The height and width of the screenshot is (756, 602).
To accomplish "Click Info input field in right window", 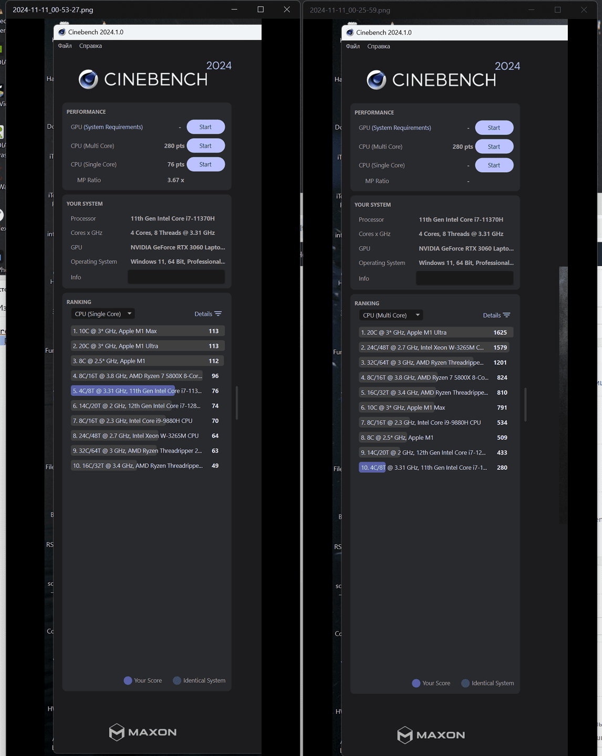I will pos(464,278).
